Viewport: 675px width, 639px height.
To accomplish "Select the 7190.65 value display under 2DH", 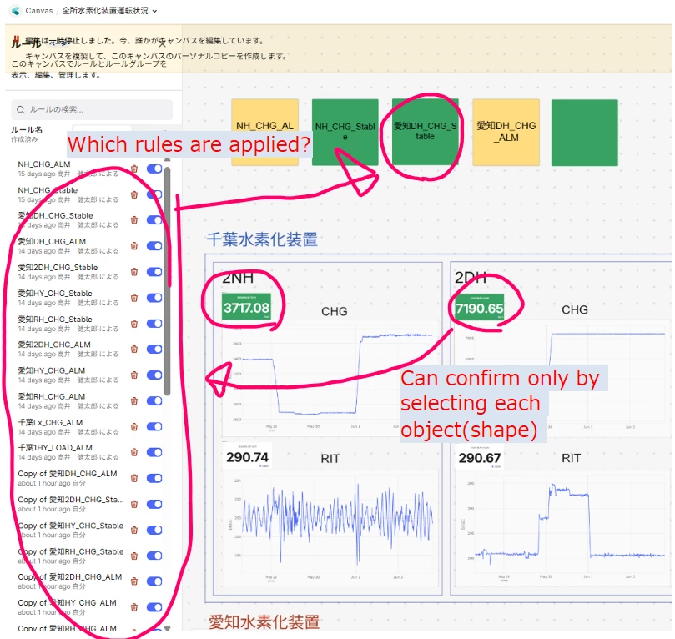I will [x=480, y=307].
